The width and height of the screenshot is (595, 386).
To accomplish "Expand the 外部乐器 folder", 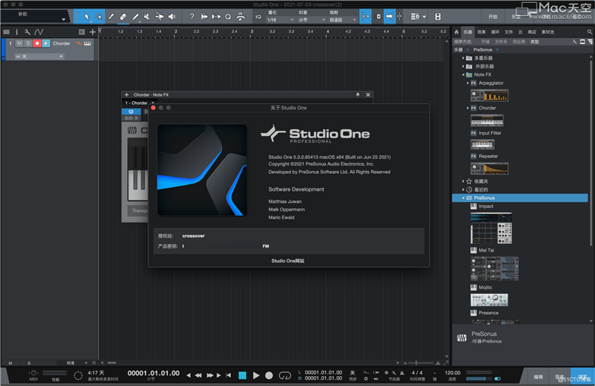I will (x=463, y=66).
